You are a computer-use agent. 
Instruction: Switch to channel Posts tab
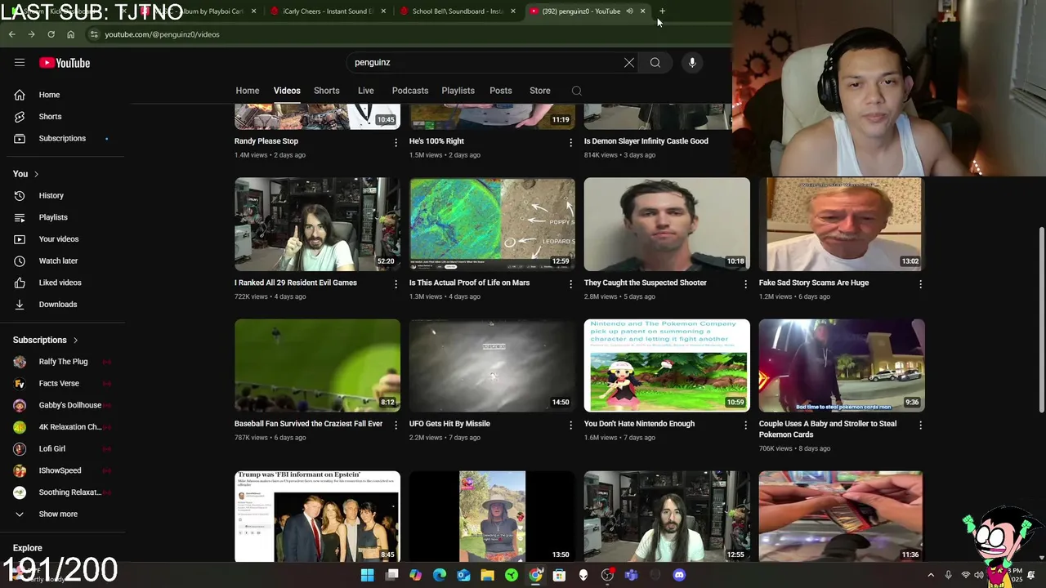pyautogui.click(x=501, y=91)
